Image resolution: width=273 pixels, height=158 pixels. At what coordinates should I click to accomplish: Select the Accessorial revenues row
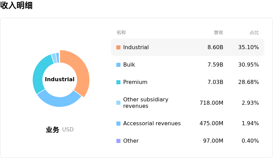[x=188, y=123]
